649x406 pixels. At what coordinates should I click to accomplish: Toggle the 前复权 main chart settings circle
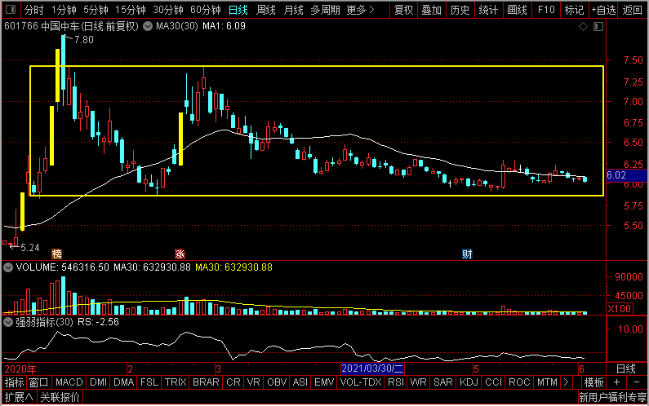147,27
